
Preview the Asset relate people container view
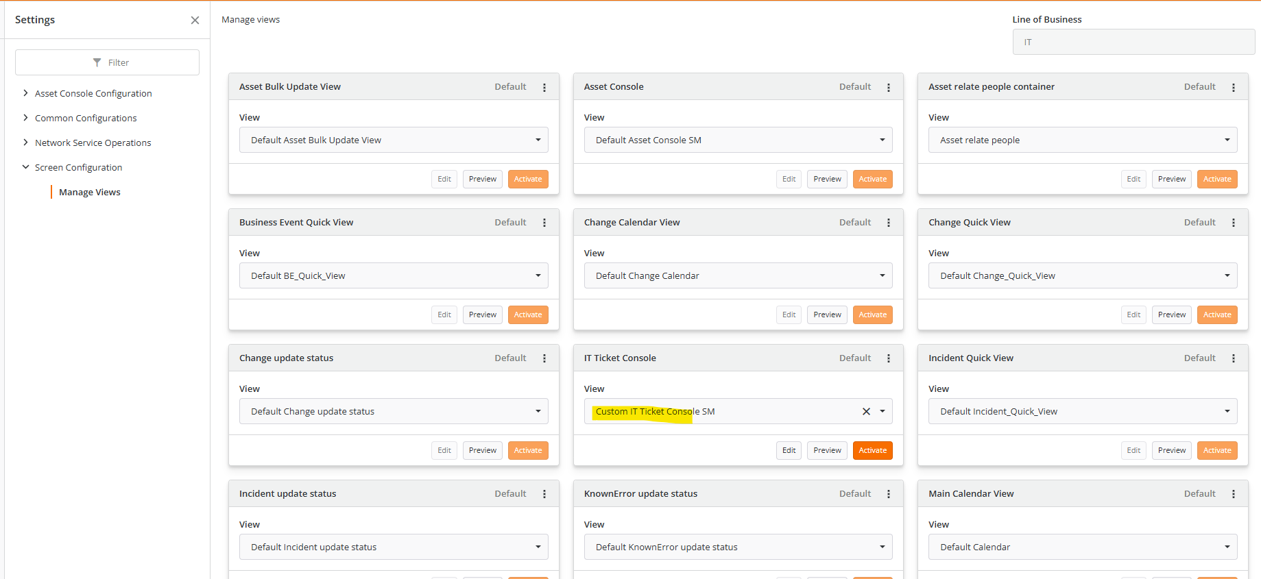[x=1172, y=179]
